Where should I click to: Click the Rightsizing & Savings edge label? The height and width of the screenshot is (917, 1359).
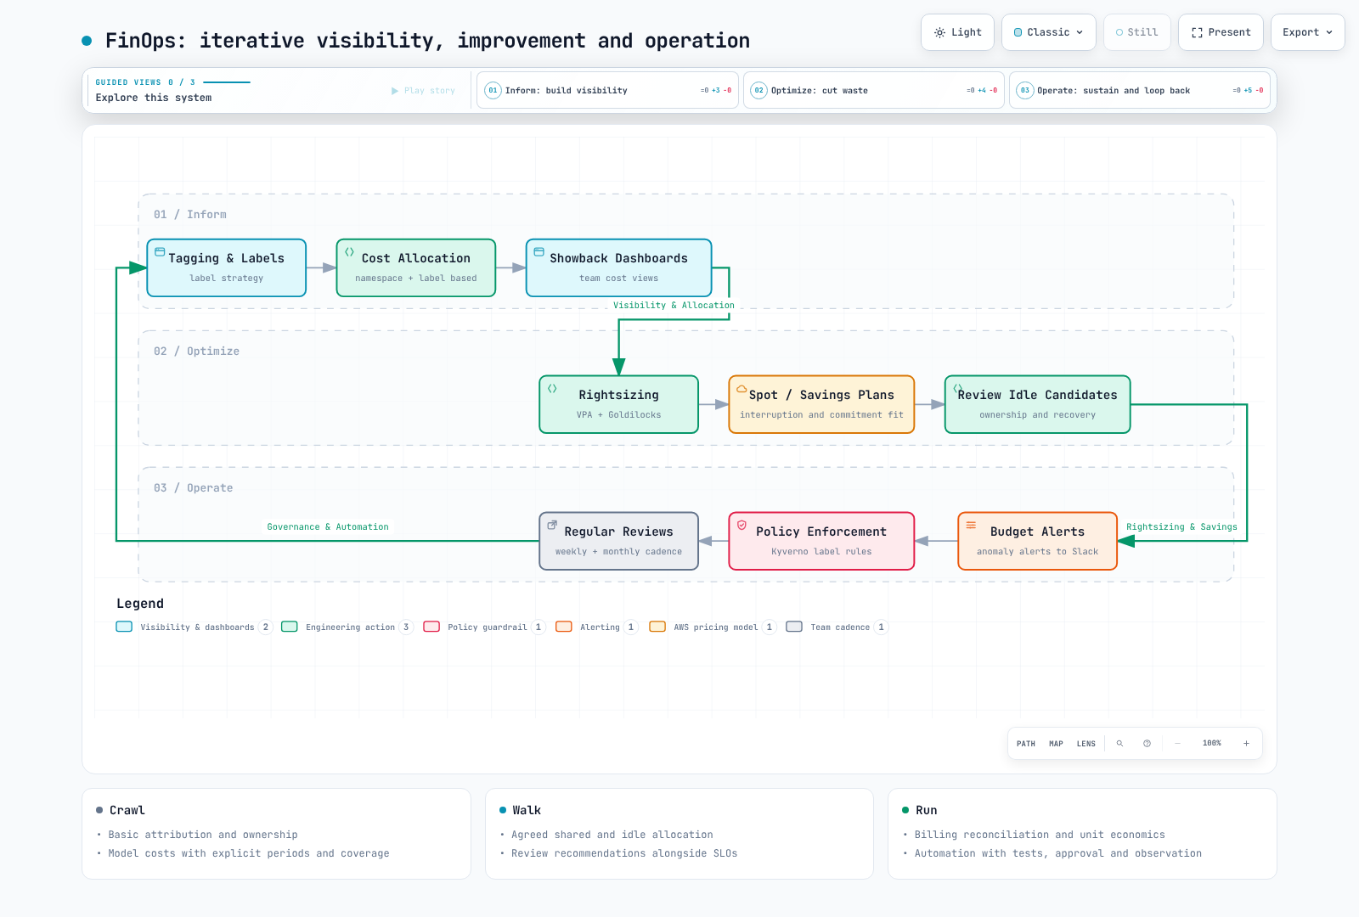(x=1181, y=527)
